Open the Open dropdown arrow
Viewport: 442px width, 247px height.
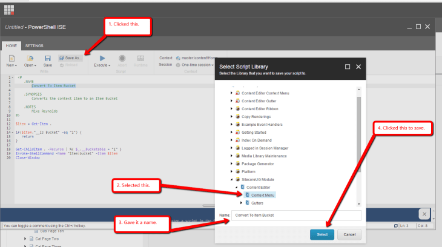pyautogui.click(x=35, y=65)
